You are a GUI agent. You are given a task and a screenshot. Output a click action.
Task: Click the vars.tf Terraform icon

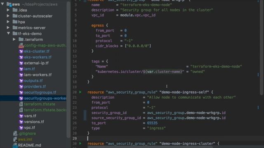(x=21, y=116)
